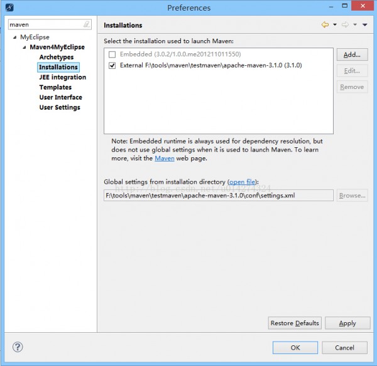Screen dimensions: 377x366
Task: Select Maven4MyEclipse in the tree
Action: pos(57,47)
